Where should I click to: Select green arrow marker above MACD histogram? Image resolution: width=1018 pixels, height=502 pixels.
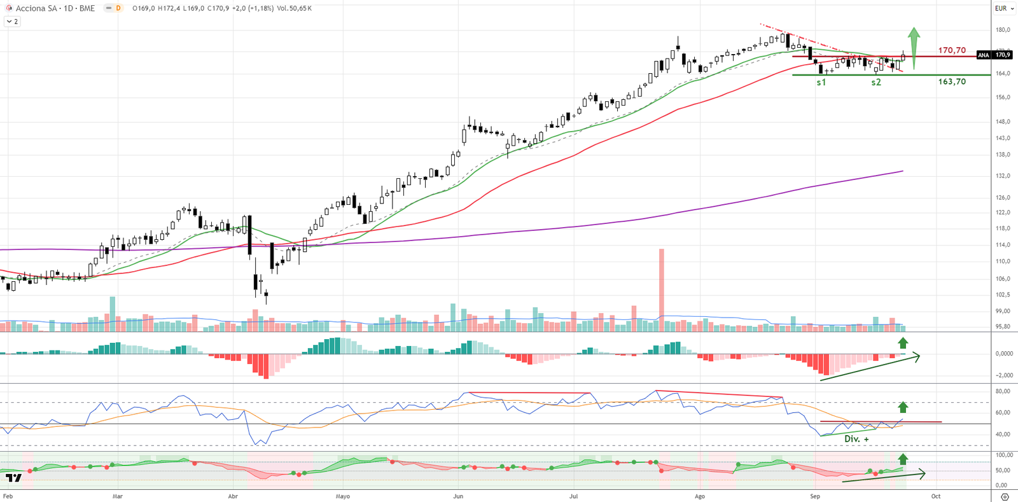click(x=902, y=343)
